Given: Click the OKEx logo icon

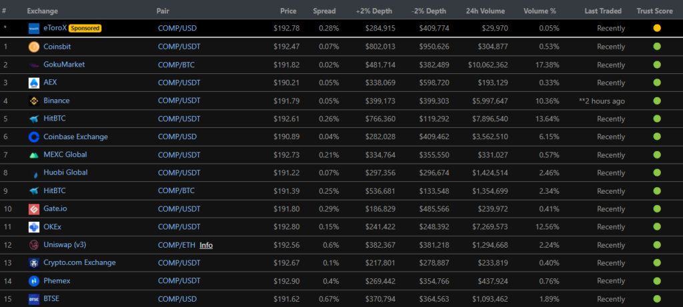Looking at the screenshot, I should click(34, 227).
